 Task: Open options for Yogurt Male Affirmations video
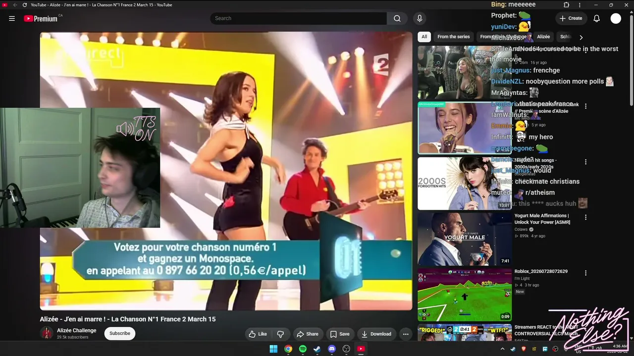pyautogui.click(x=585, y=218)
